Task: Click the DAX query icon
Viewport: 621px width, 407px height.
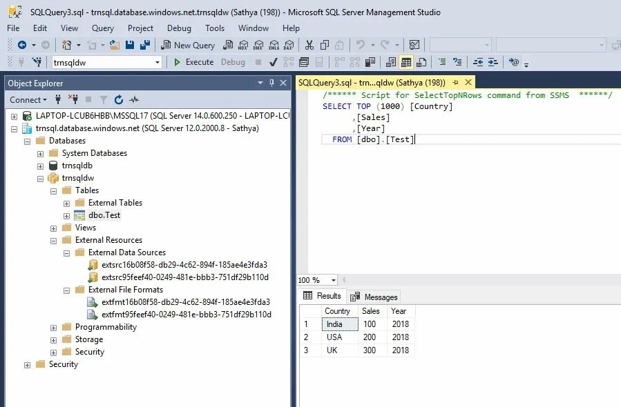Action: pos(289,45)
